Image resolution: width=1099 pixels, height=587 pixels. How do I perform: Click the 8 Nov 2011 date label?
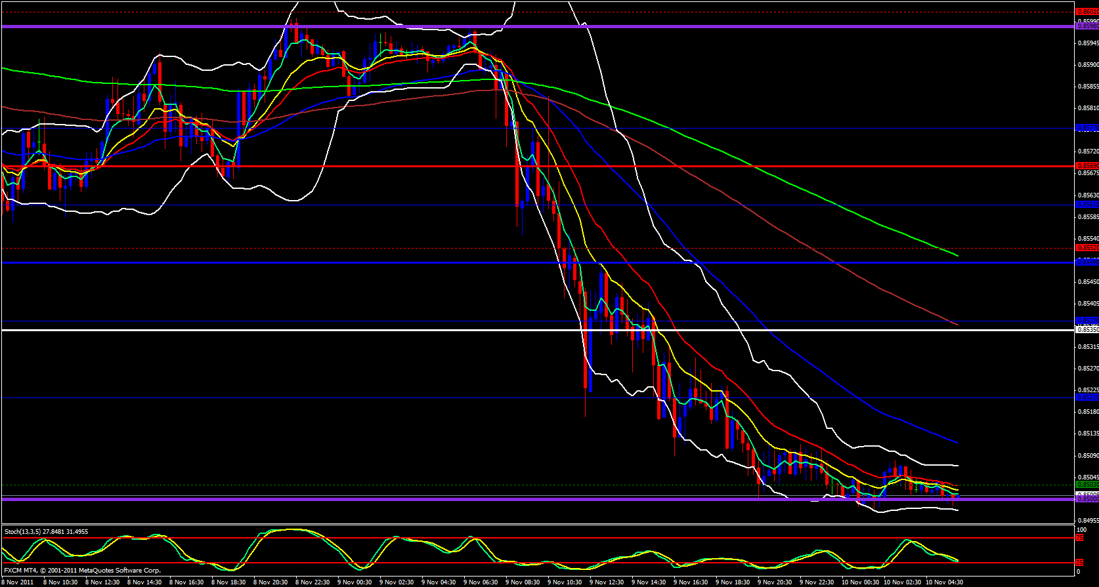[x=18, y=582]
